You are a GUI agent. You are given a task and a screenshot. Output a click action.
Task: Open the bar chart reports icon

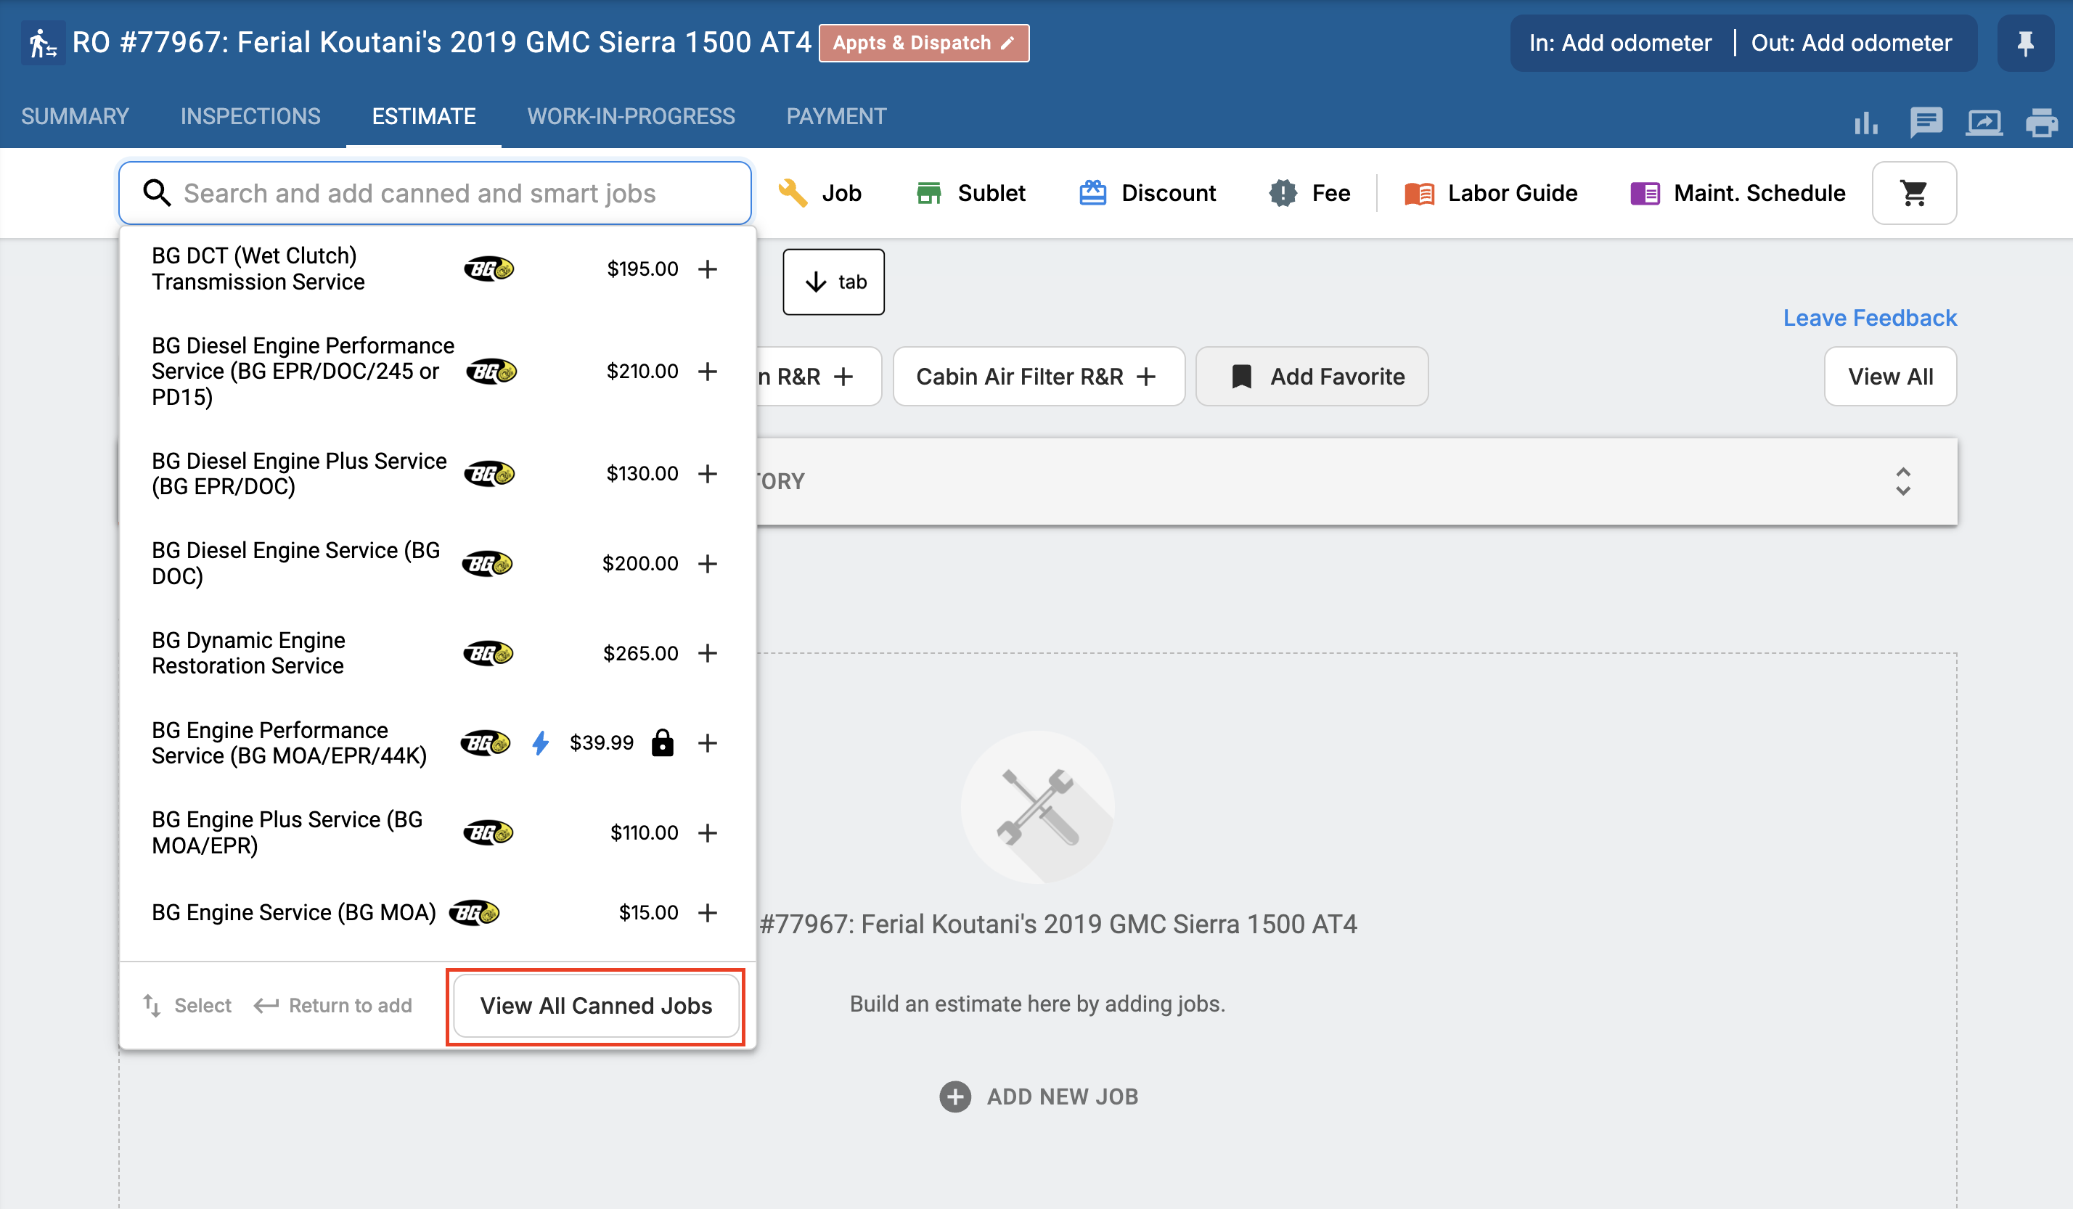tap(1865, 123)
